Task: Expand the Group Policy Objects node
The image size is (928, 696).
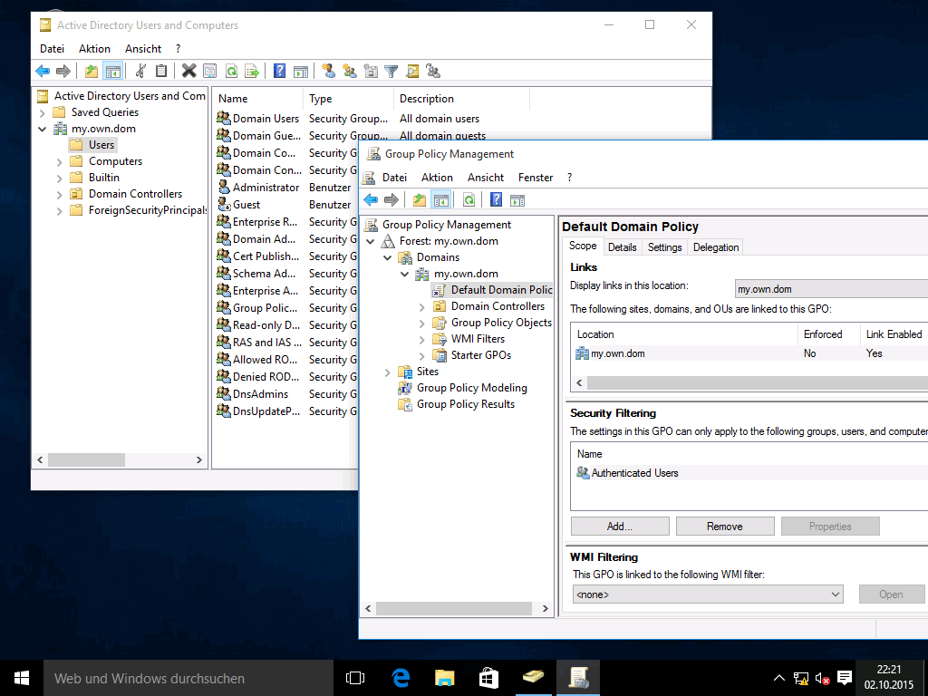Action: pos(422,324)
